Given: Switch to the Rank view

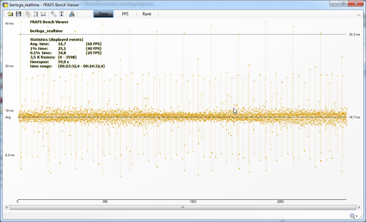Looking at the screenshot, I should coord(147,14).
